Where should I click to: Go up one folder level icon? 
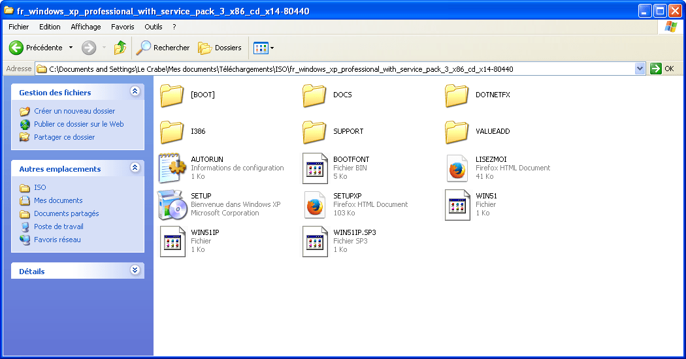pos(120,48)
